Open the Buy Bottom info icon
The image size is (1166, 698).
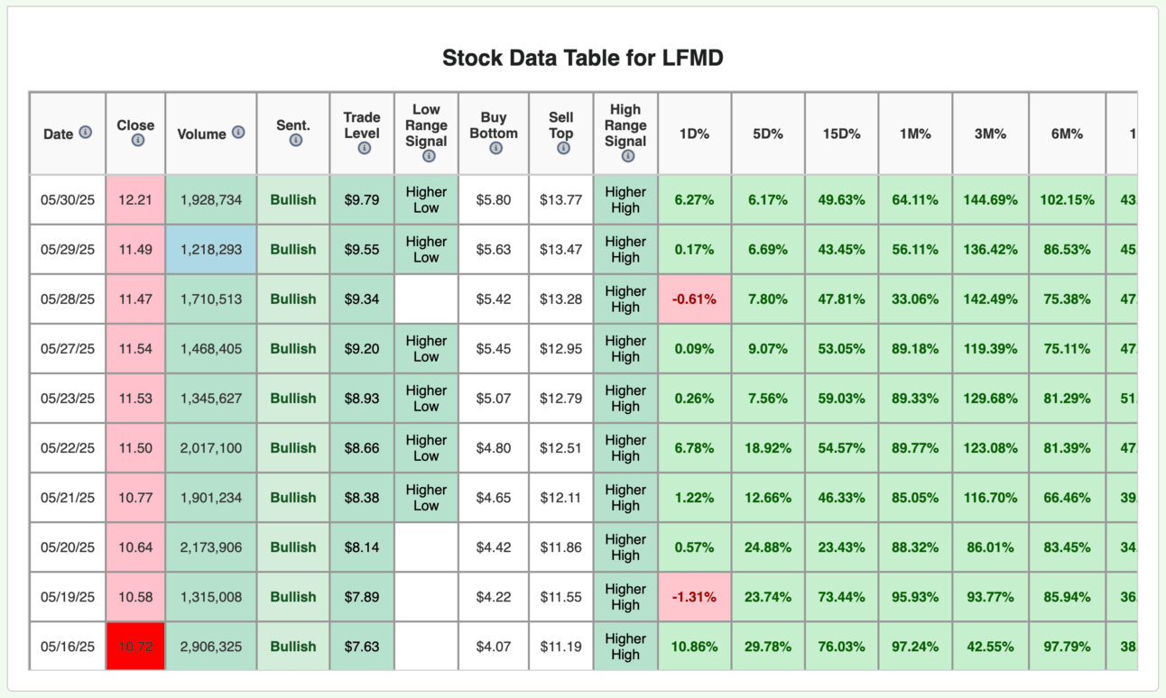(495, 148)
